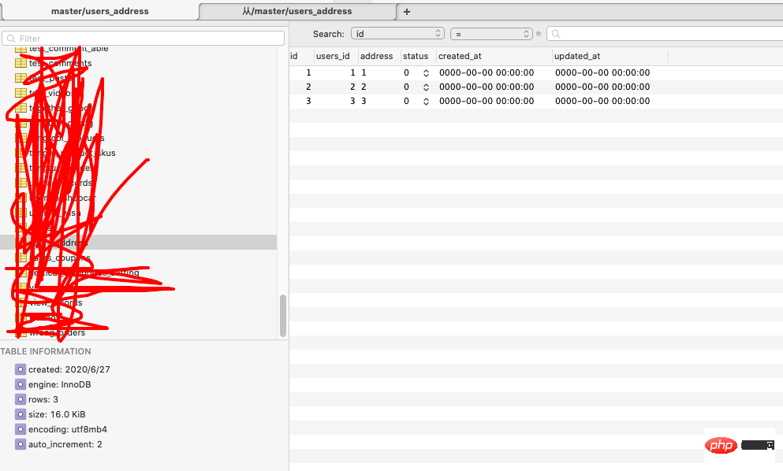Click the test_comments table in sidebar
Viewport: 783px width, 471px height.
(60, 63)
